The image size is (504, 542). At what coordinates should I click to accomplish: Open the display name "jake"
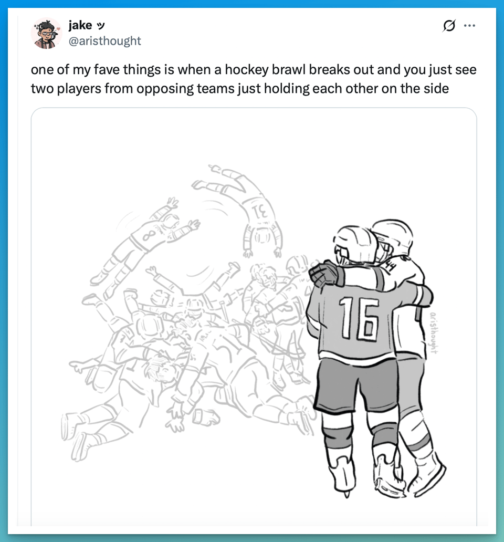[x=80, y=25]
